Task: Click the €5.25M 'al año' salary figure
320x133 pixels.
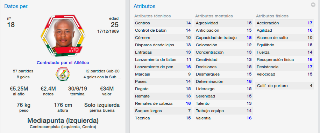Action: point(19,89)
